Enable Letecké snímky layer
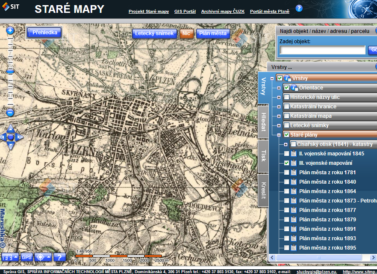 pos(286,125)
